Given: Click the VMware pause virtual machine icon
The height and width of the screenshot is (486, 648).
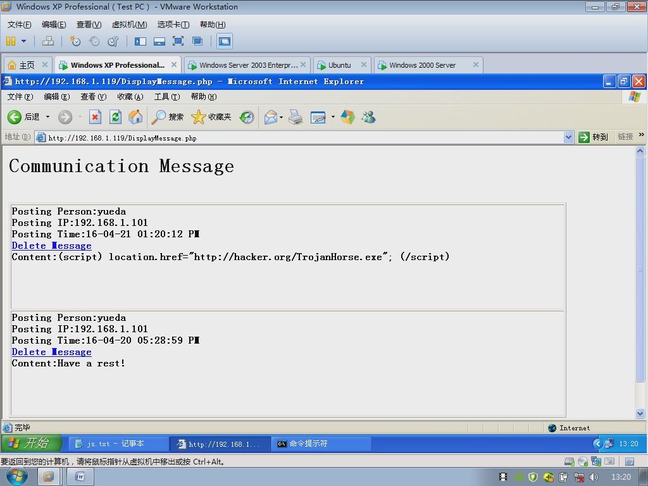Looking at the screenshot, I should click(x=11, y=41).
